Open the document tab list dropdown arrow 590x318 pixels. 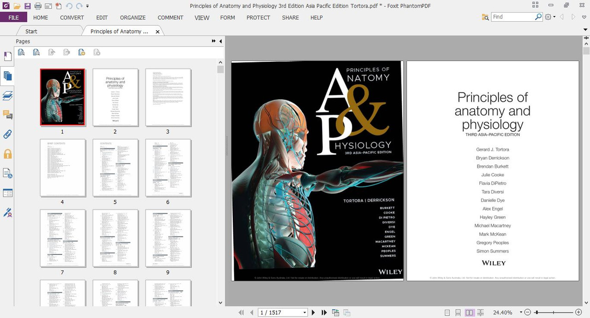pos(585,30)
